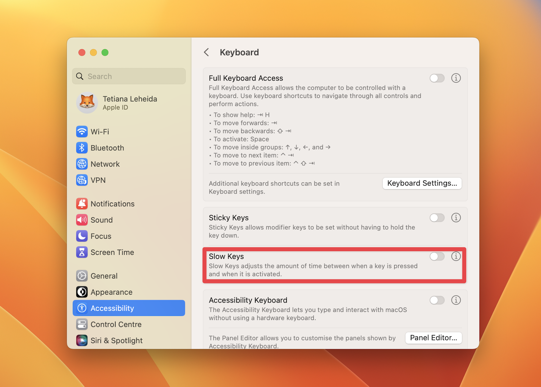This screenshot has width=541, height=387.
Task: Select the Wi-Fi icon in sidebar
Action: (82, 131)
